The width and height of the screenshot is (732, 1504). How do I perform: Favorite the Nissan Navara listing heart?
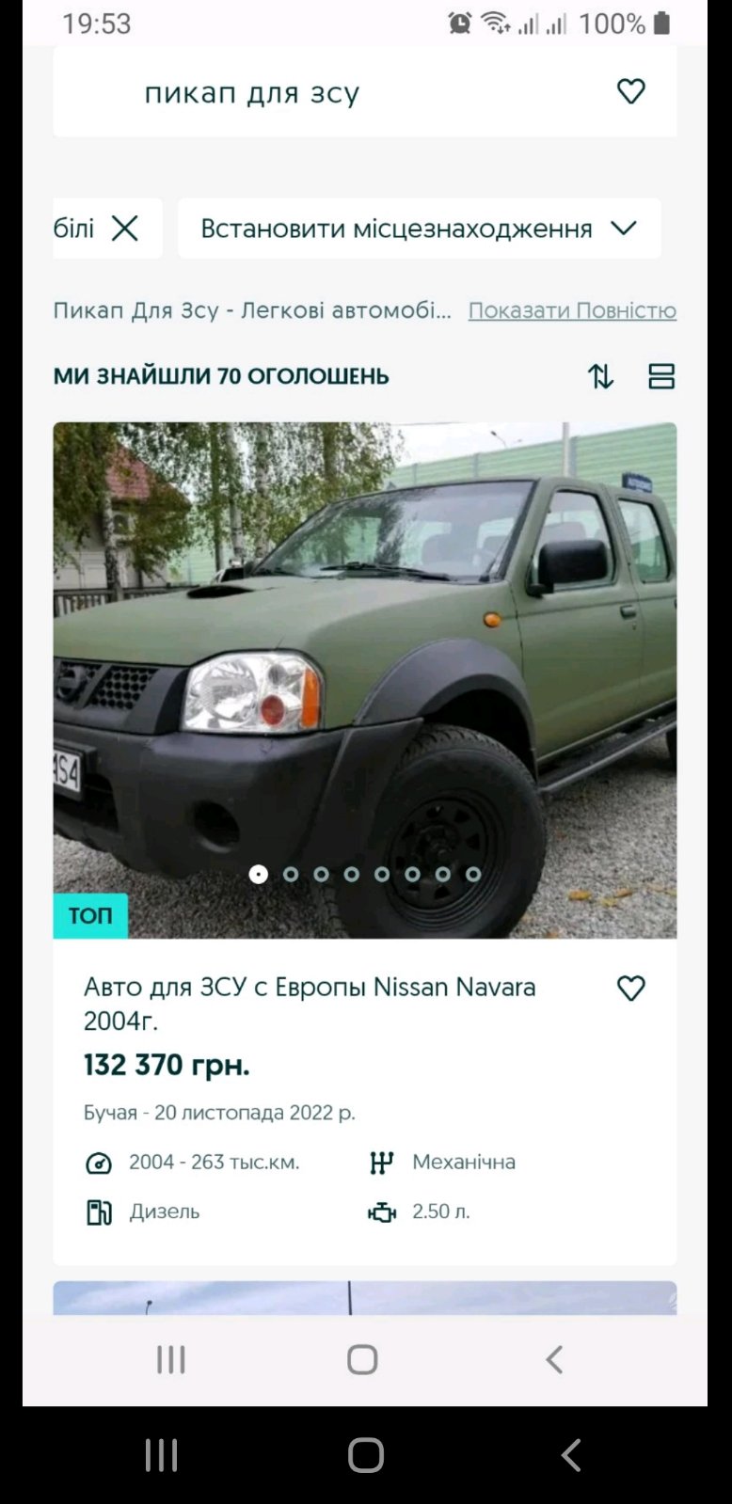tap(630, 988)
